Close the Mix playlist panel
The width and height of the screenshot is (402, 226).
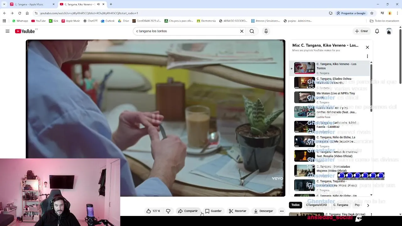[367, 47]
